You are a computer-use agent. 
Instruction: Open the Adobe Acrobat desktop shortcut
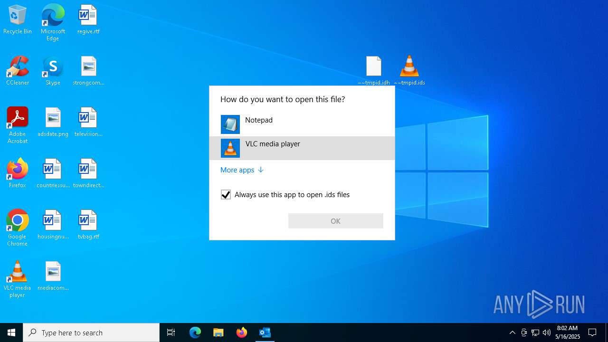[18, 125]
